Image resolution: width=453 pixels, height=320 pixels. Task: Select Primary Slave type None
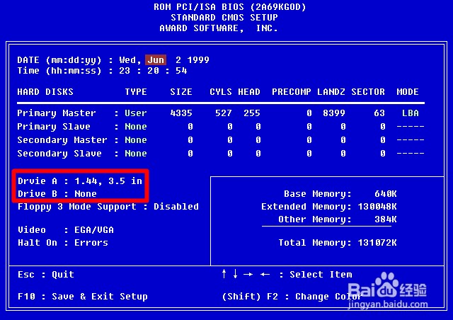(136, 126)
